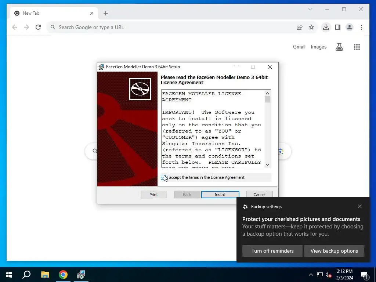The width and height of the screenshot is (376, 282).
Task: Open the Chrome tab search dropdown
Action: pos(310,9)
